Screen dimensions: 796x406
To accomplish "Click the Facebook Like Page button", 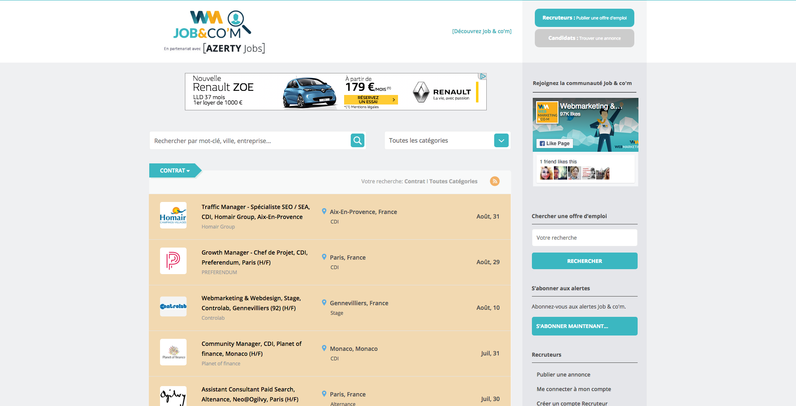I will 554,143.
